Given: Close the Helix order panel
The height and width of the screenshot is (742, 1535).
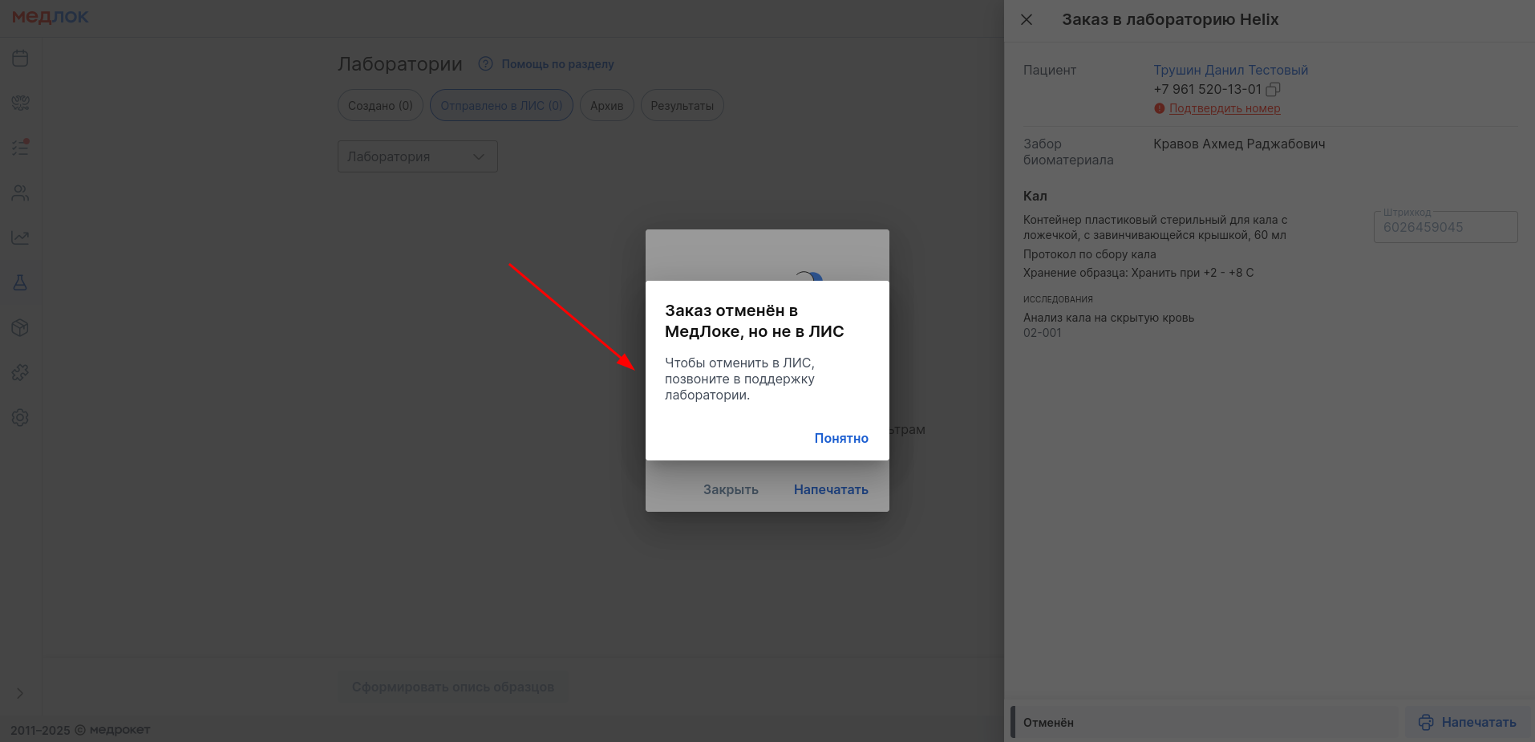Looking at the screenshot, I should (1027, 19).
